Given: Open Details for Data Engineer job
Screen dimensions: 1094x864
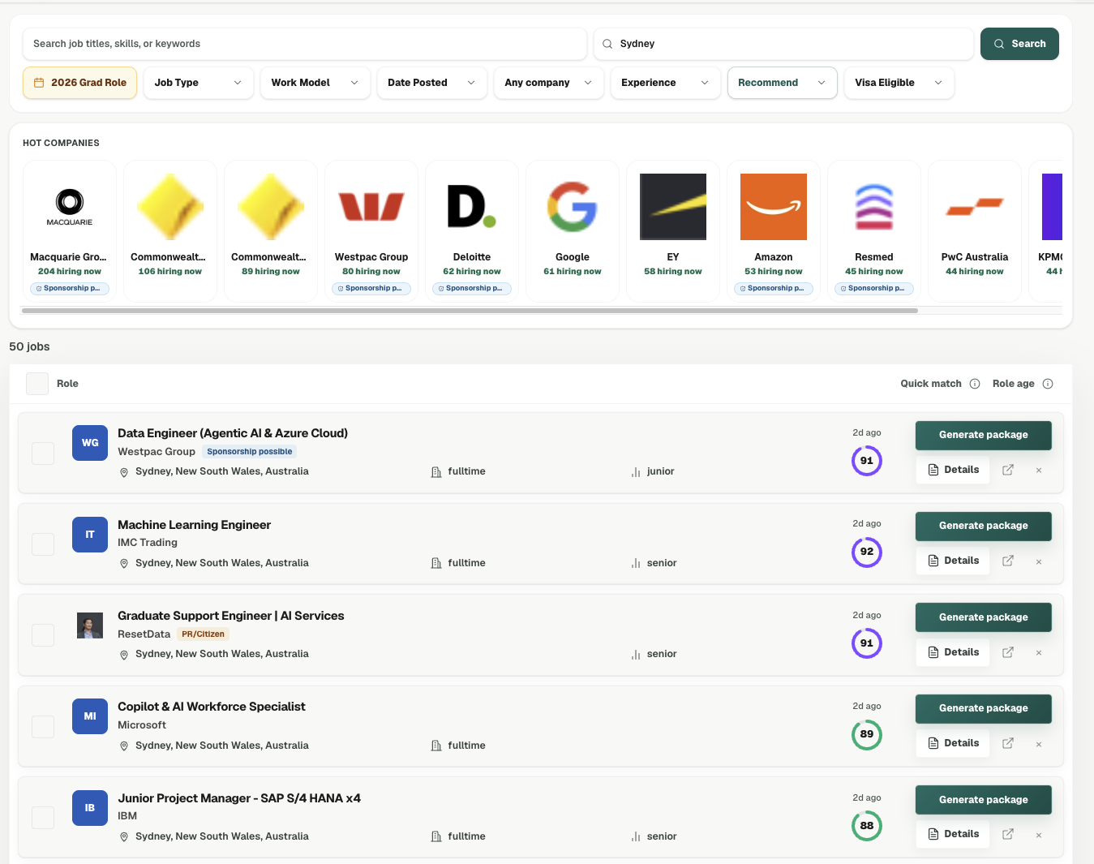Looking at the screenshot, I should (x=953, y=470).
